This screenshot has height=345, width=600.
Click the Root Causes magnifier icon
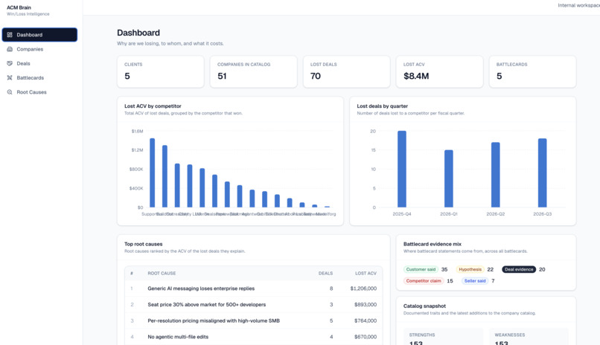[10, 92]
